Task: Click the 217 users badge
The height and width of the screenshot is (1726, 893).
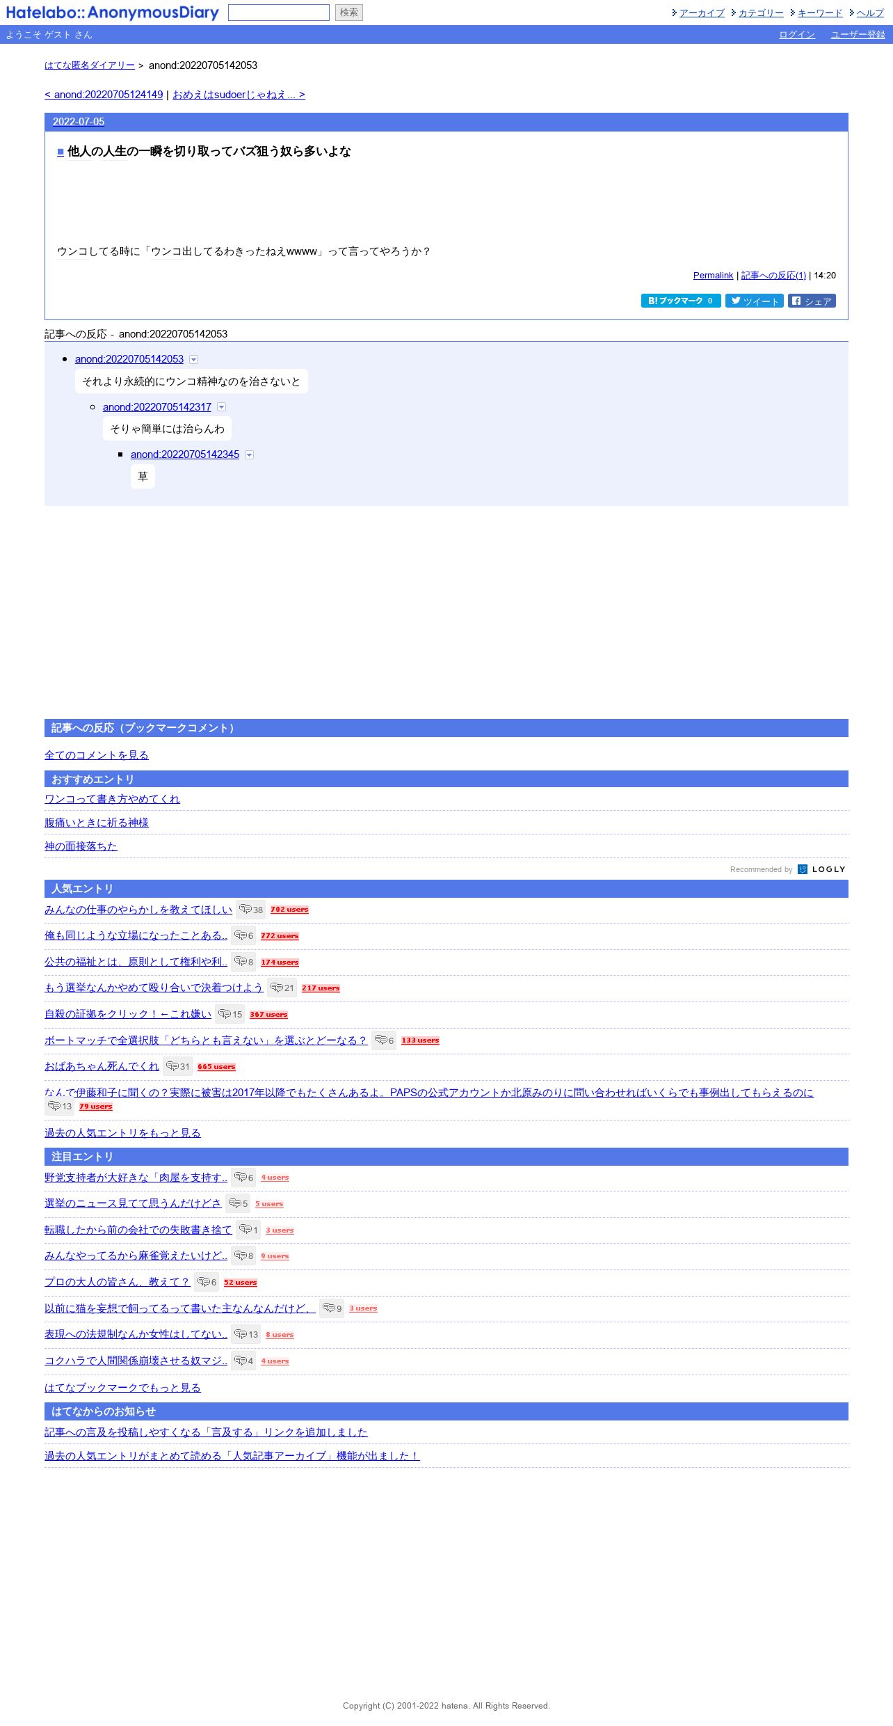Action: [321, 988]
